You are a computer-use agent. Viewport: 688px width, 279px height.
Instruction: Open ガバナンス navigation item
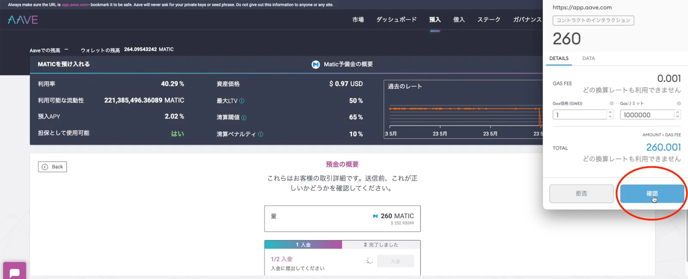coord(527,20)
